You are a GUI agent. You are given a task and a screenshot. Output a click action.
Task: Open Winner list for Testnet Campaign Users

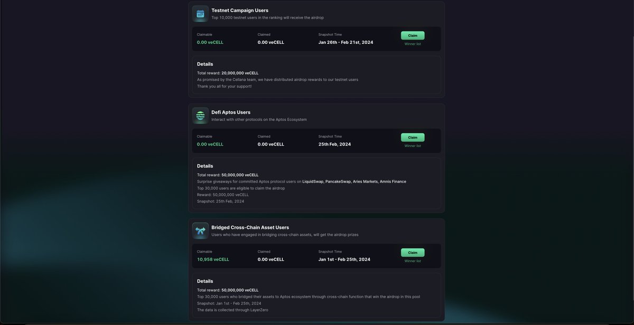click(x=413, y=44)
